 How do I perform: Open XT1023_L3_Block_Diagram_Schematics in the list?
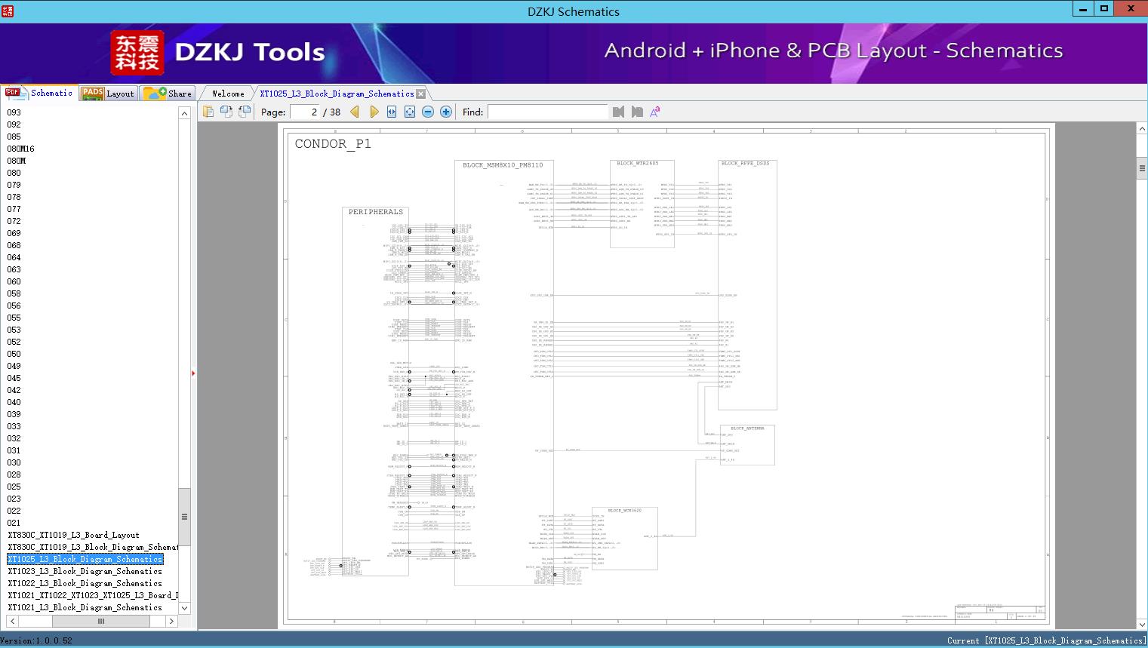tap(85, 571)
